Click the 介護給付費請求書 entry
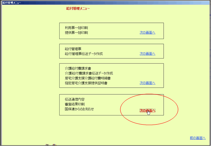Screen dimensions: 211x146 coord(78,69)
